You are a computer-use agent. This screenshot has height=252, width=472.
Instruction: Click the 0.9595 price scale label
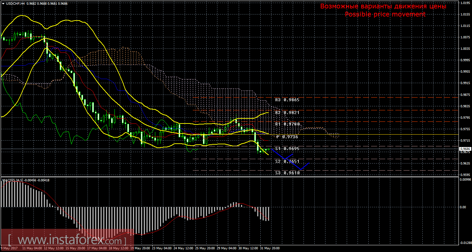465,175
